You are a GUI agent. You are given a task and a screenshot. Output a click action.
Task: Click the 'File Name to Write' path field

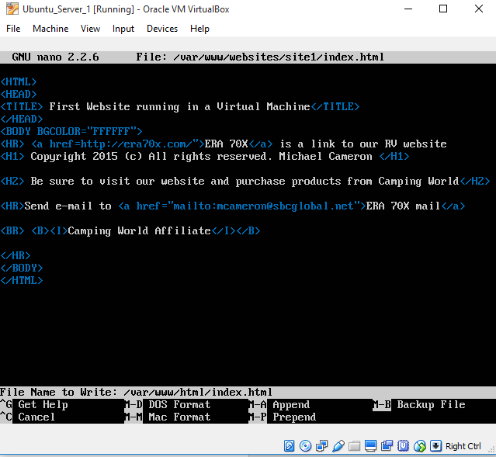coord(198,392)
